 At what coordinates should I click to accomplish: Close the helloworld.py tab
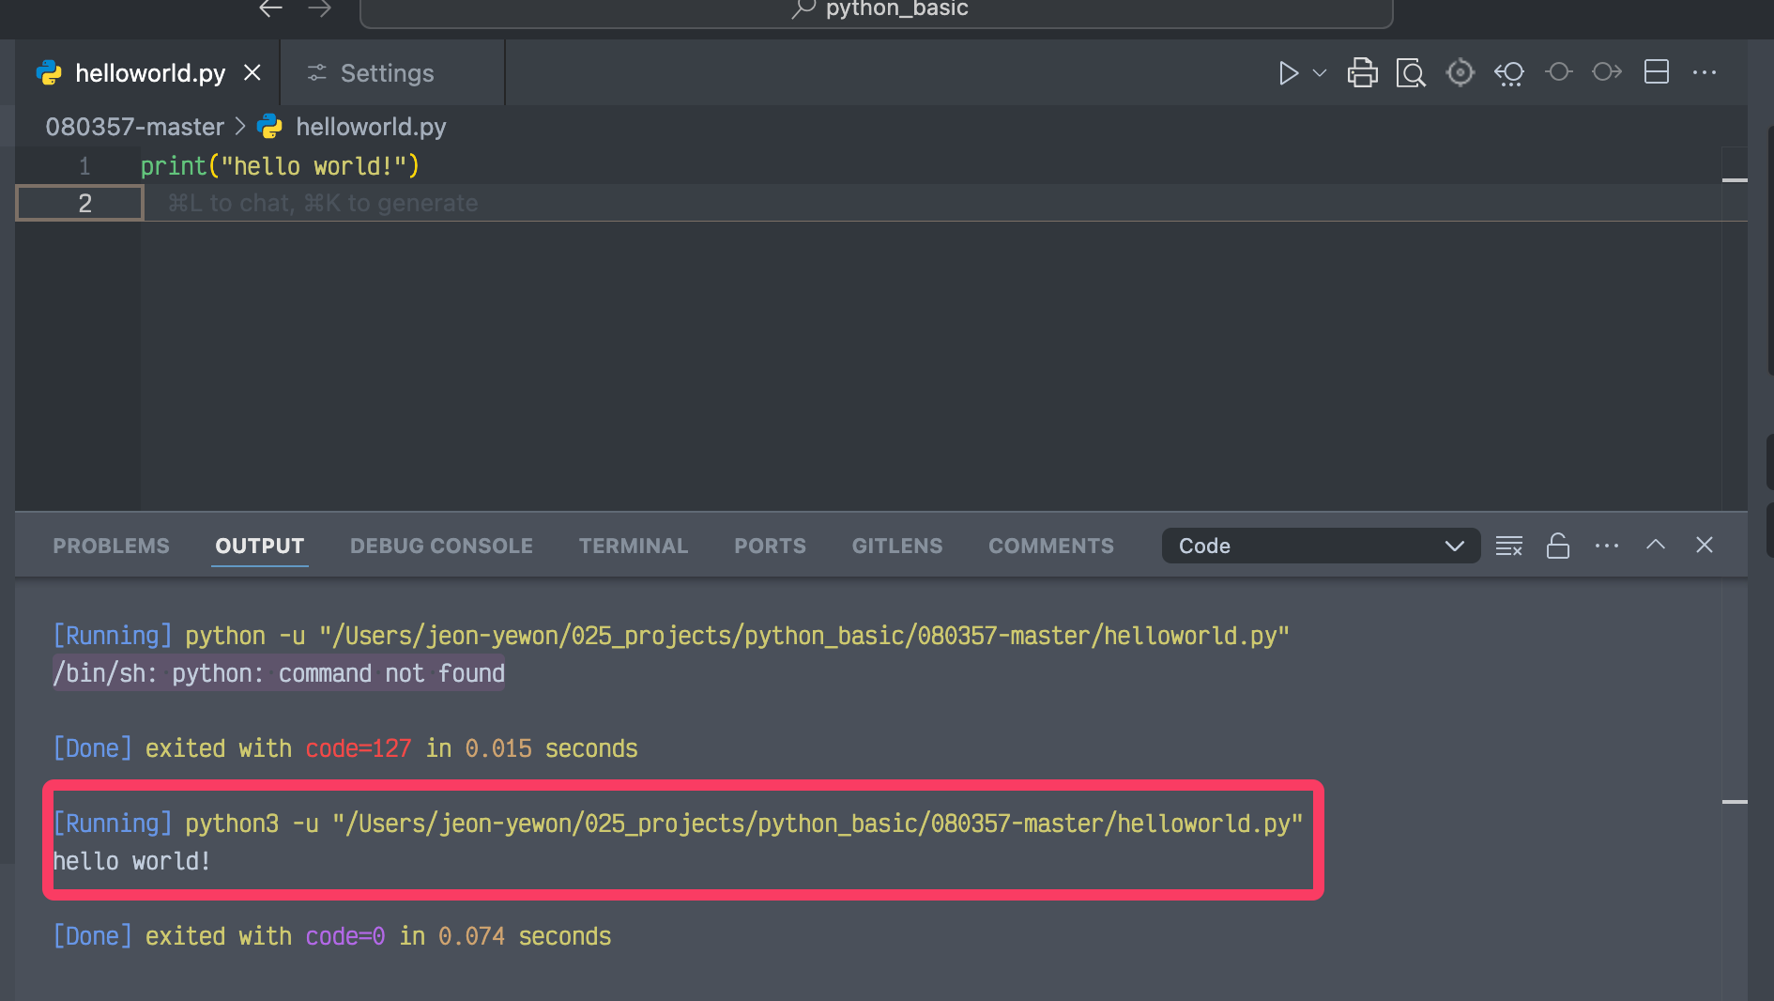point(252,72)
